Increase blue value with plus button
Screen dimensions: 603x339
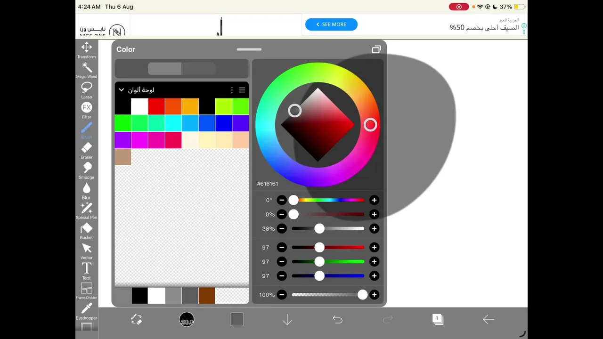[374, 276]
